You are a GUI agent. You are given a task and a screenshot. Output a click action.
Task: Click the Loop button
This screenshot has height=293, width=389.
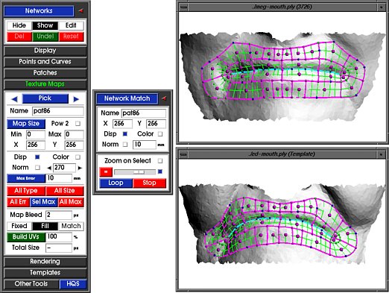click(x=116, y=183)
